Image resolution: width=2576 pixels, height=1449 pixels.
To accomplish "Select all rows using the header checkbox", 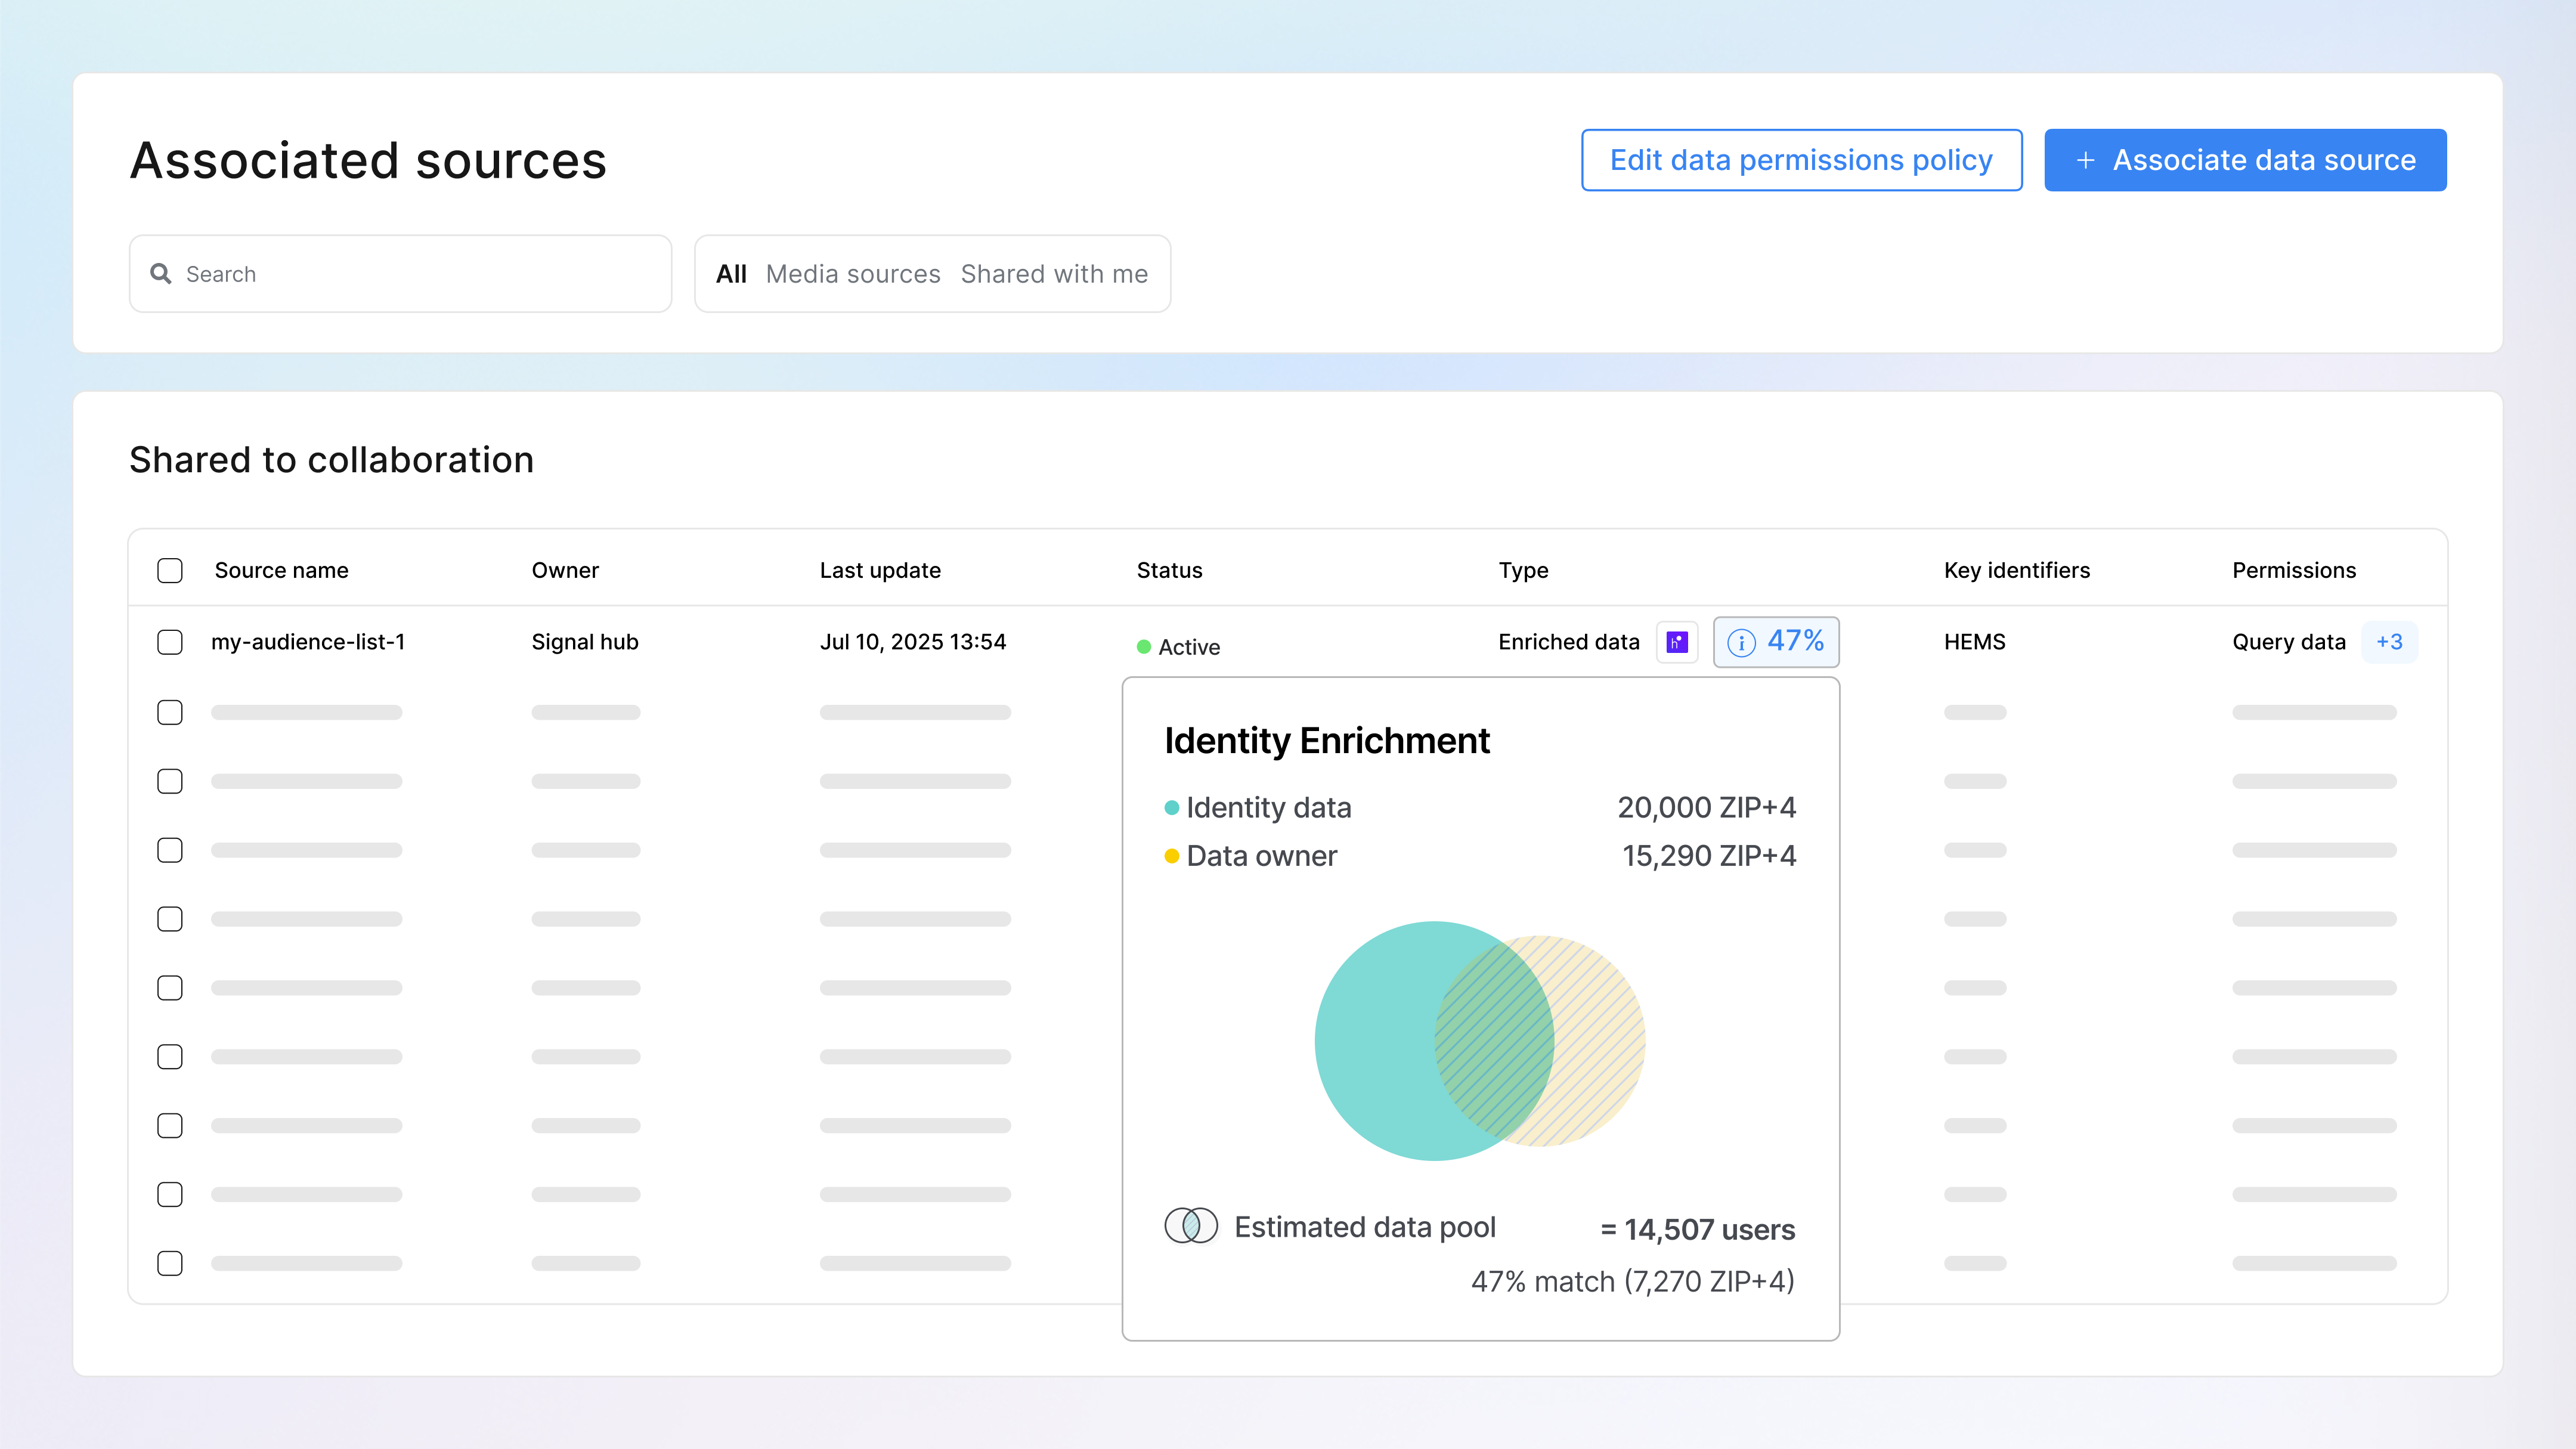I will click(x=170, y=570).
